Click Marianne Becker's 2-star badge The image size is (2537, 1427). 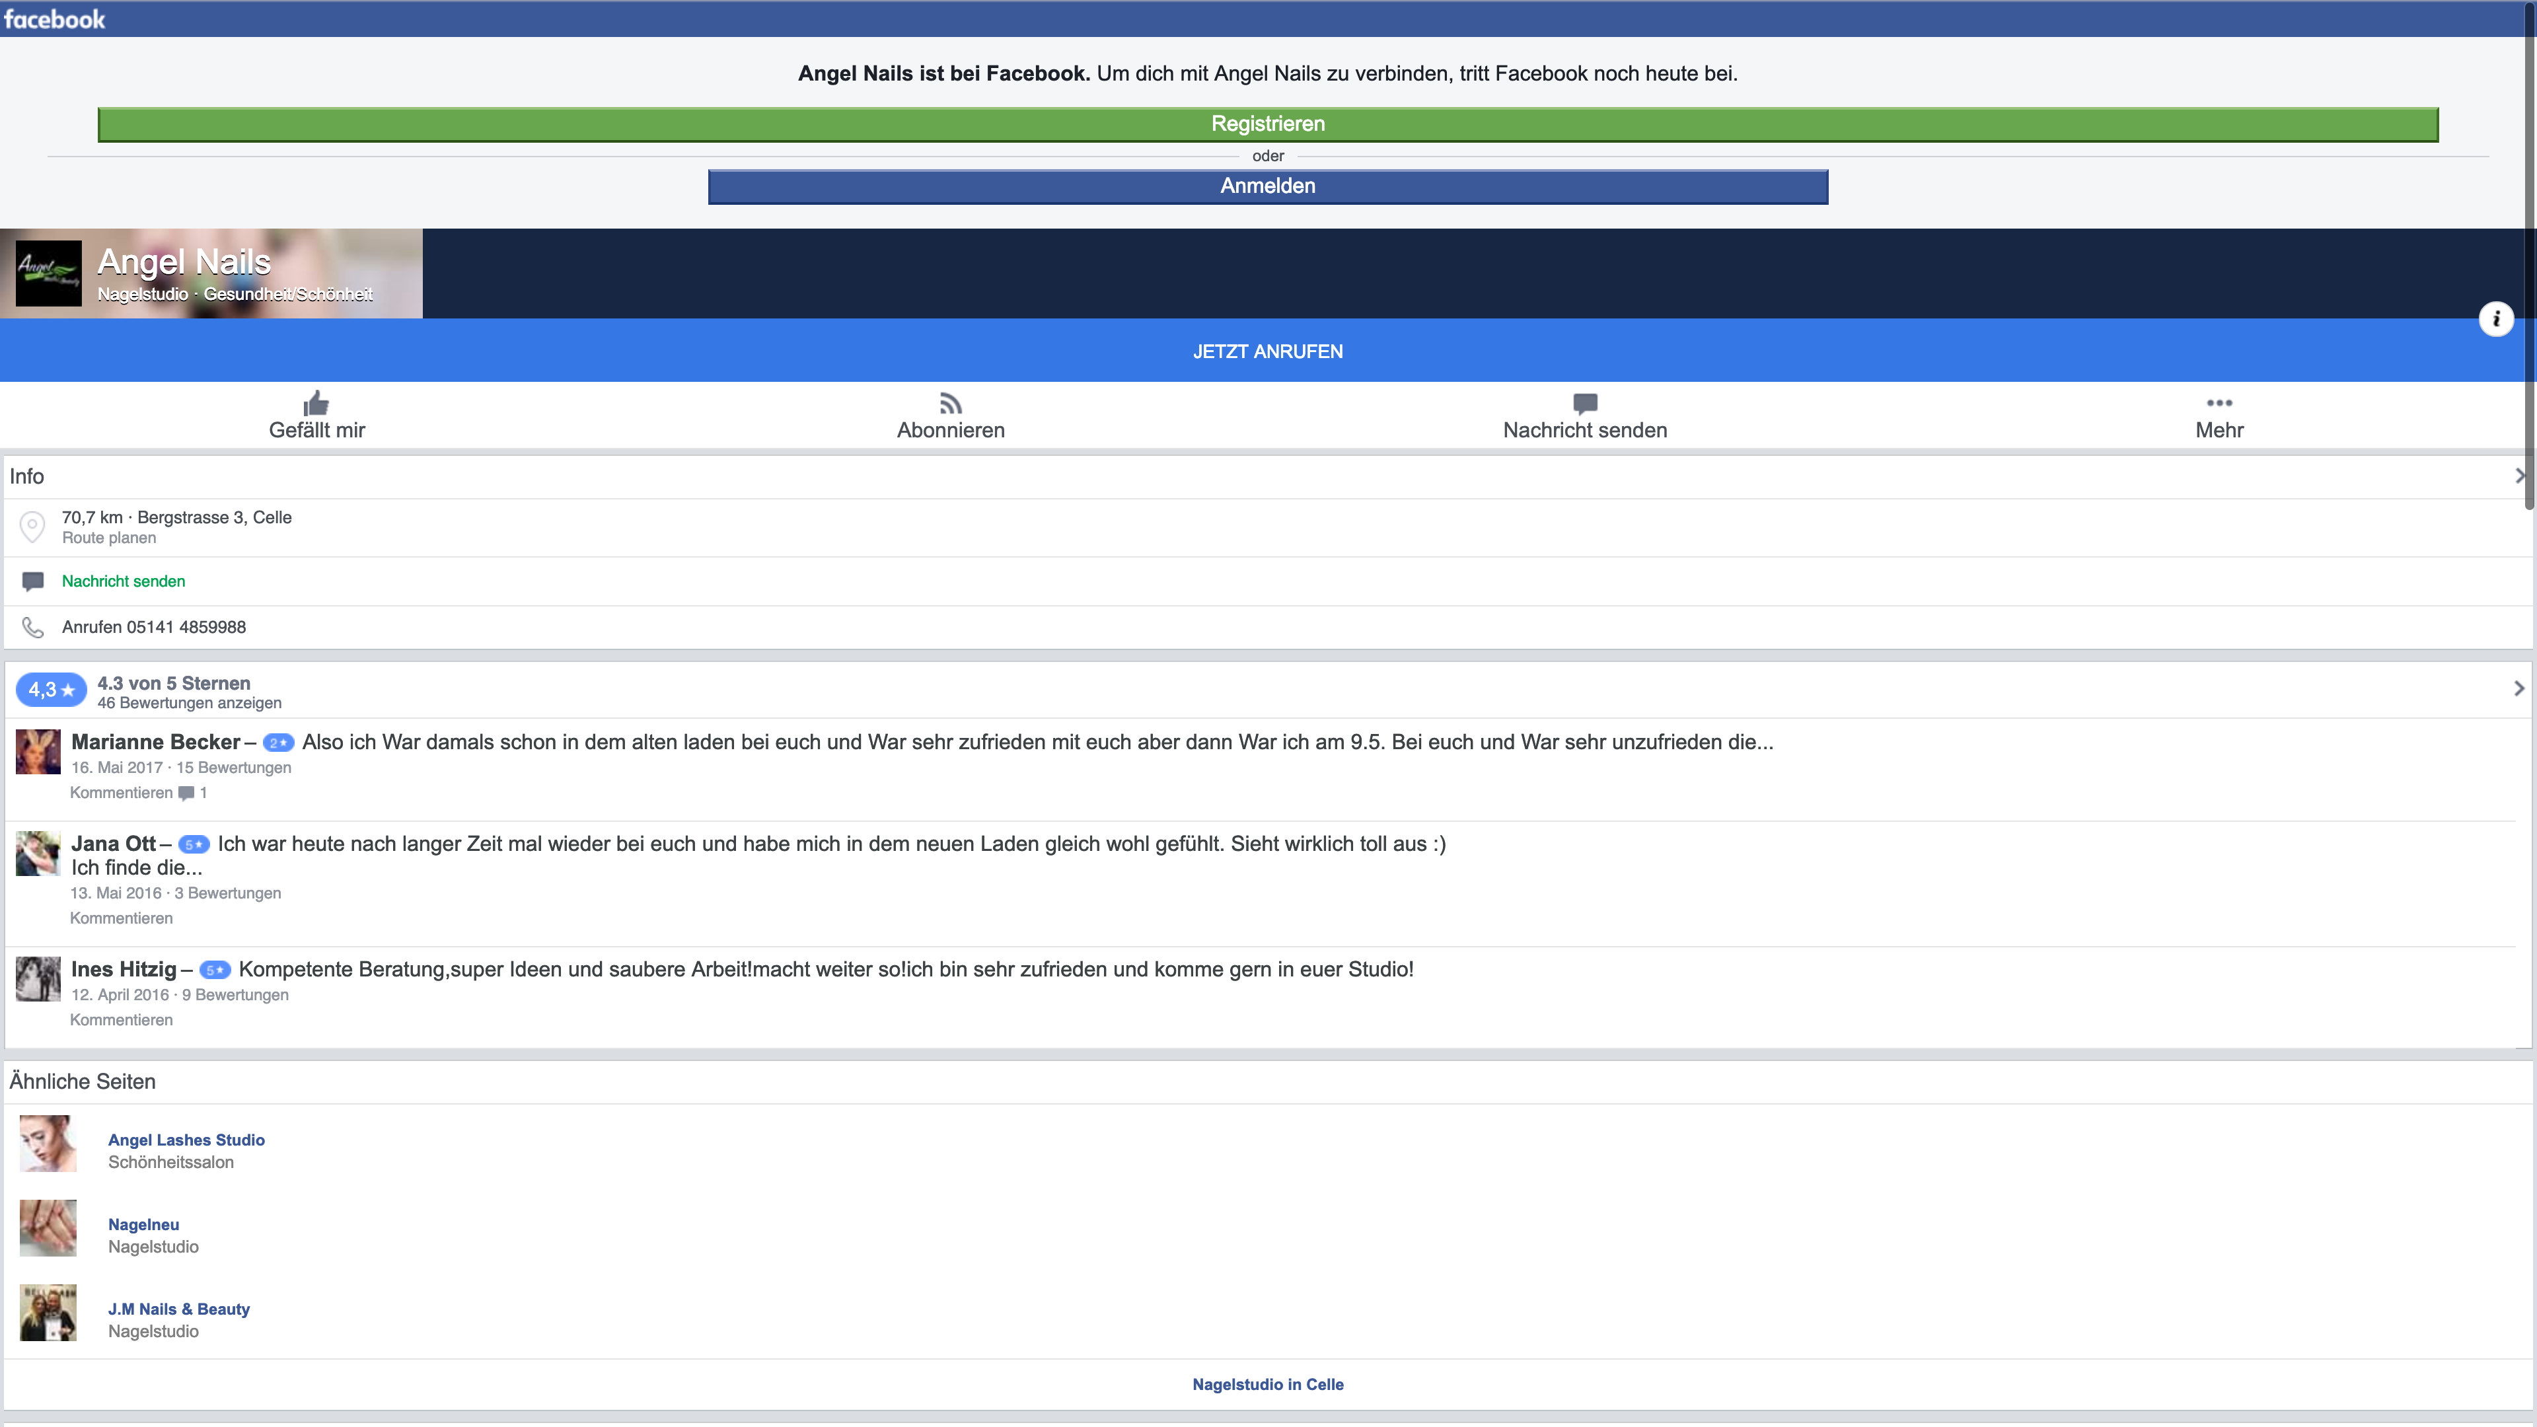(279, 743)
